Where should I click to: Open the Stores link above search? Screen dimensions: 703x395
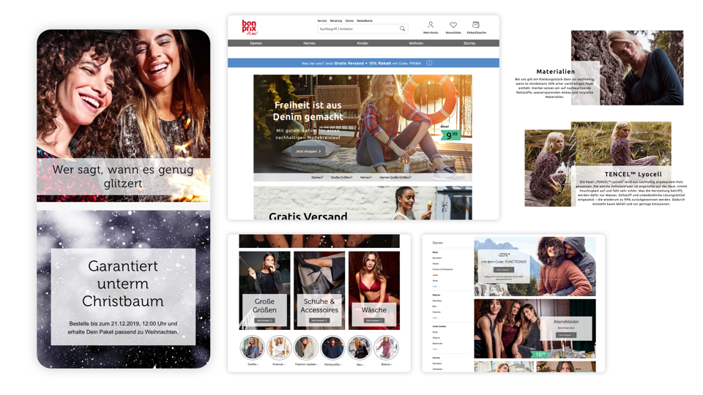(x=349, y=20)
